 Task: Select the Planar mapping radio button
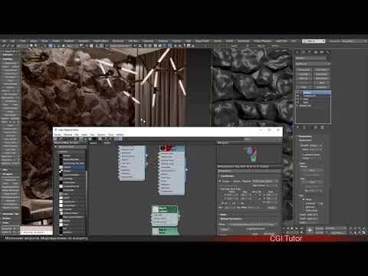coord(304,199)
